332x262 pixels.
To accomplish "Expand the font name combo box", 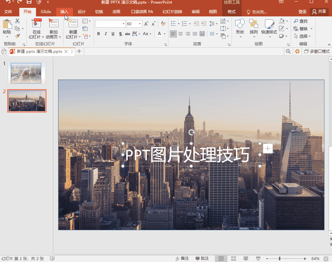I will (x=123, y=24).
